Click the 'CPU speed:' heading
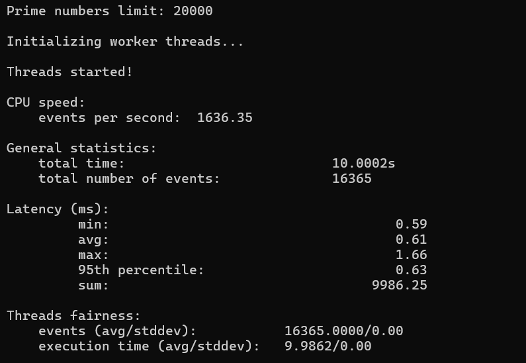Viewport: 526px width, 363px height. click(46, 103)
